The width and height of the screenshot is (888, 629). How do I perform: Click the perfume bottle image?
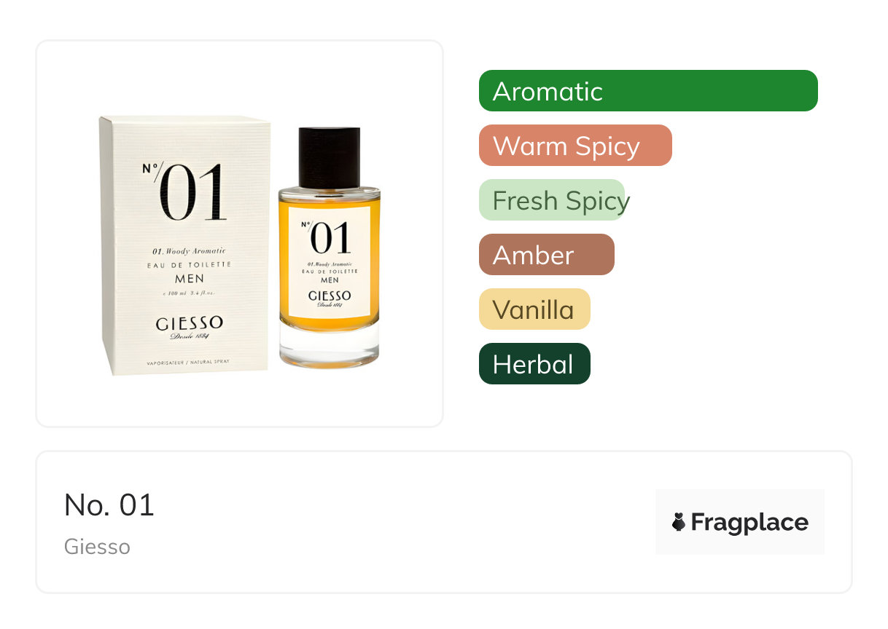(330, 248)
